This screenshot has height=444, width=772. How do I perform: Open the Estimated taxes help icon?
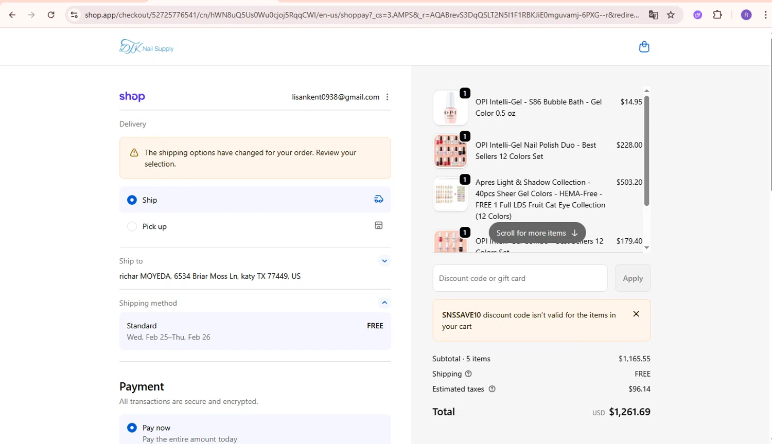point(492,389)
